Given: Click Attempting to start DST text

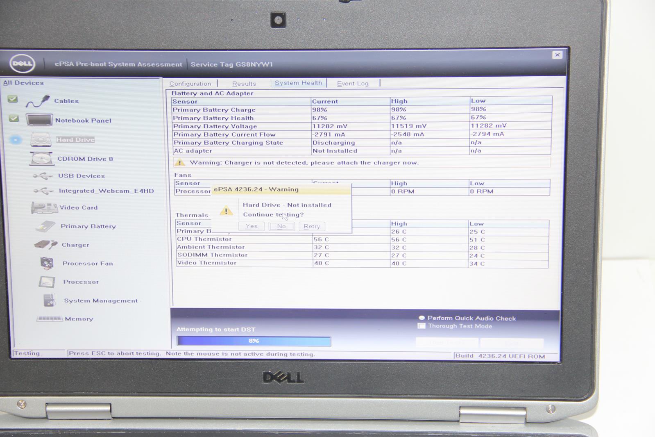Looking at the screenshot, I should point(216,329).
